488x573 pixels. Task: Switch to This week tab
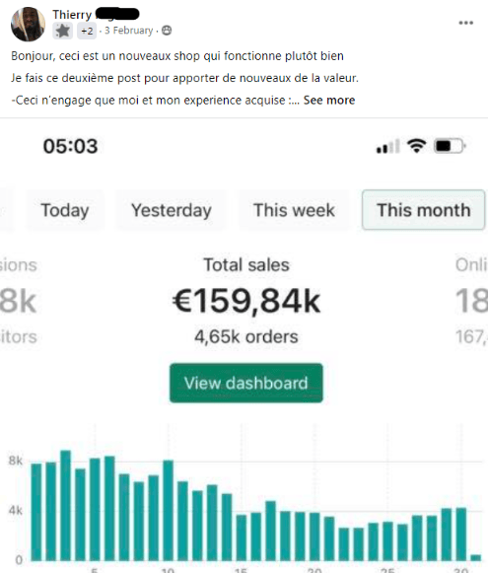294,210
